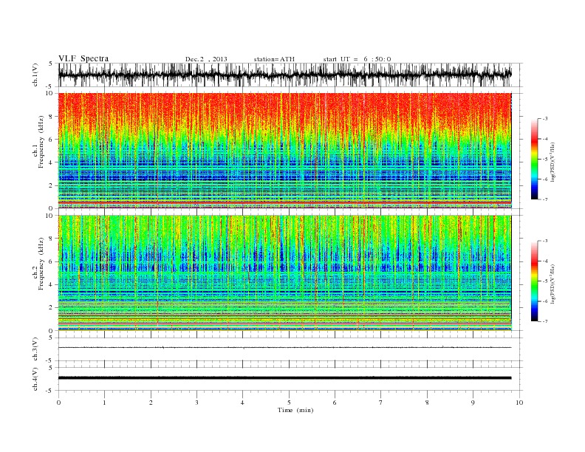Click the "8" kHz tick of ch.1 spectrogram
This screenshot has height=452, width=585.
tap(52, 117)
